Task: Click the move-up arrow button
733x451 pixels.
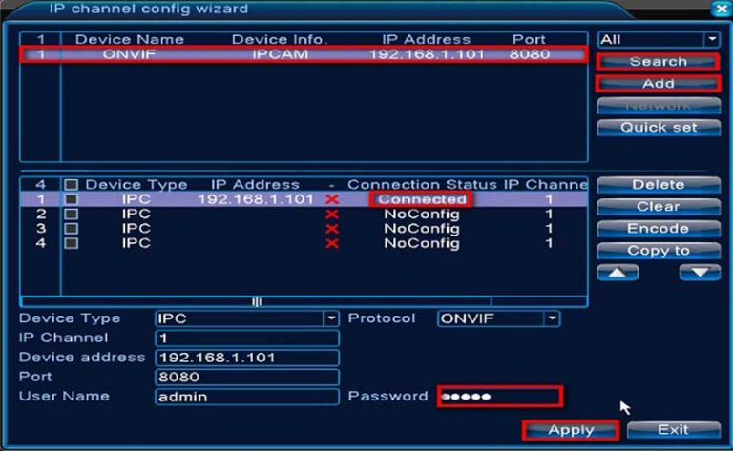Action: coord(617,273)
